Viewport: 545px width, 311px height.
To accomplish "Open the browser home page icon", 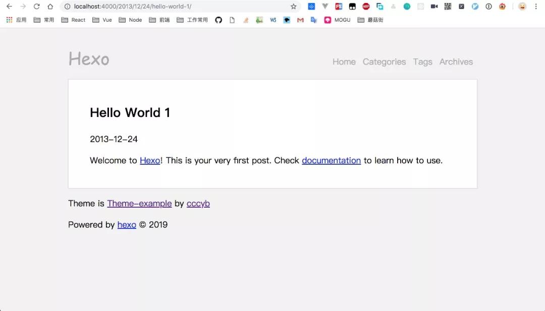I will (x=50, y=6).
